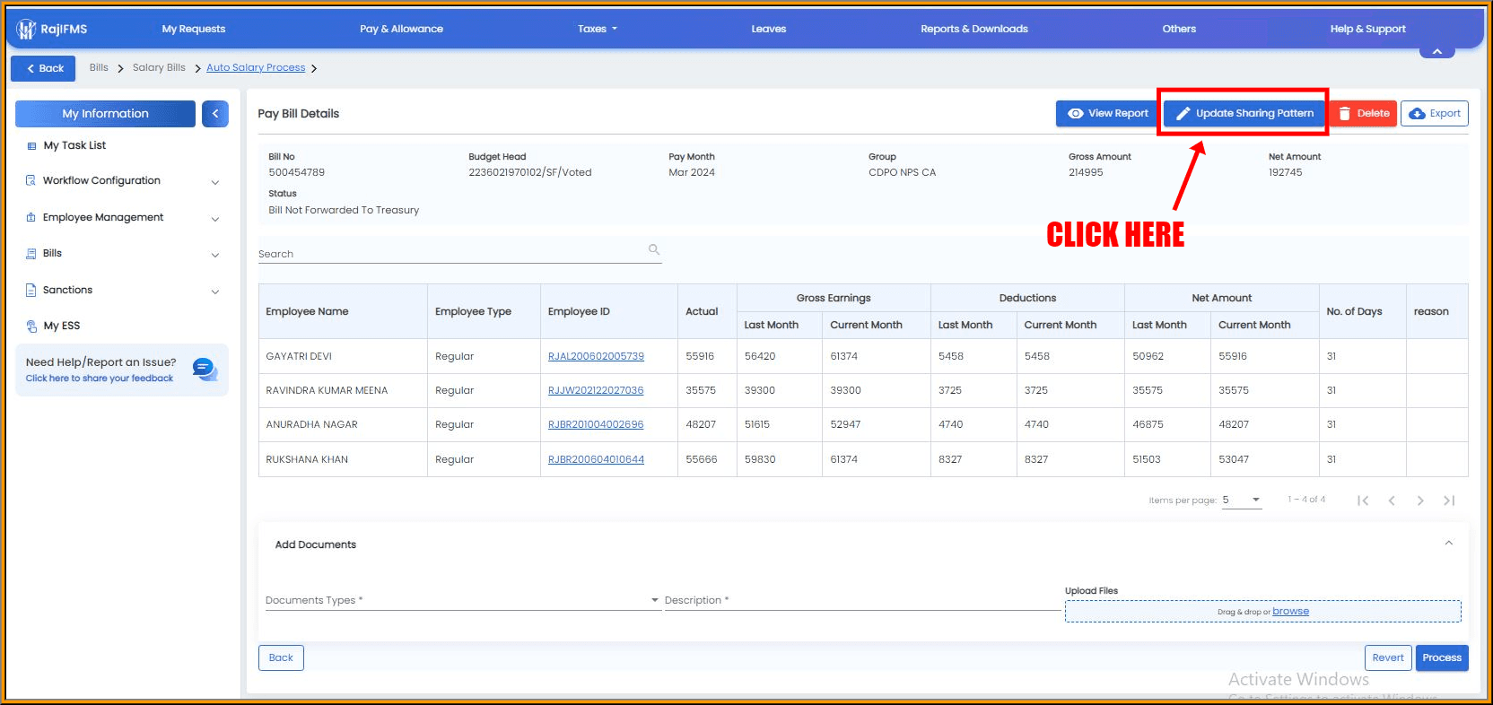Image resolution: width=1493 pixels, height=705 pixels.
Task: Click the Bills breadcrumb text
Action: (x=99, y=68)
